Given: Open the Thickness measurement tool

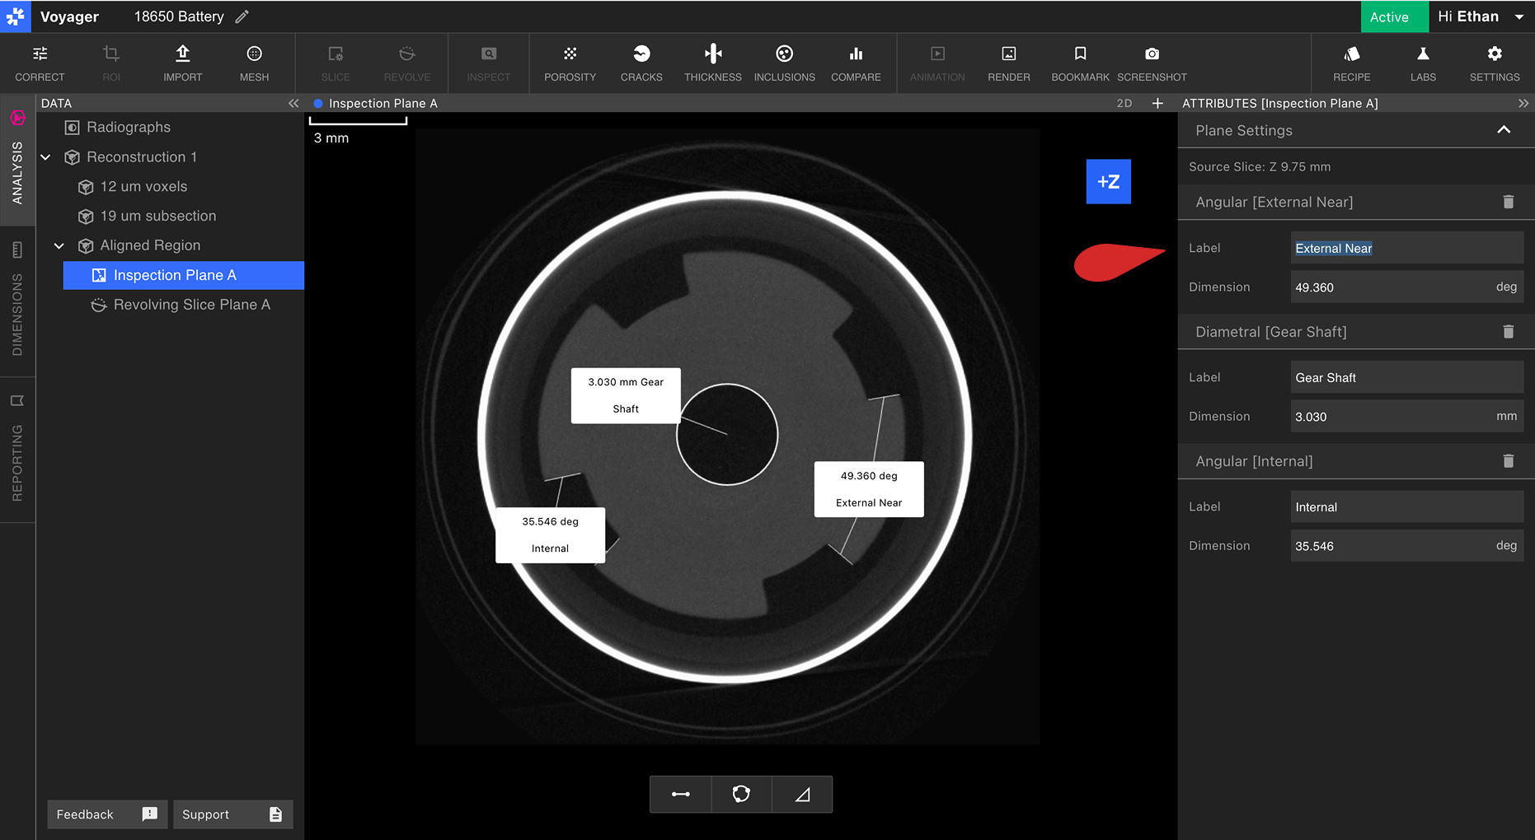Looking at the screenshot, I should pyautogui.click(x=713, y=63).
